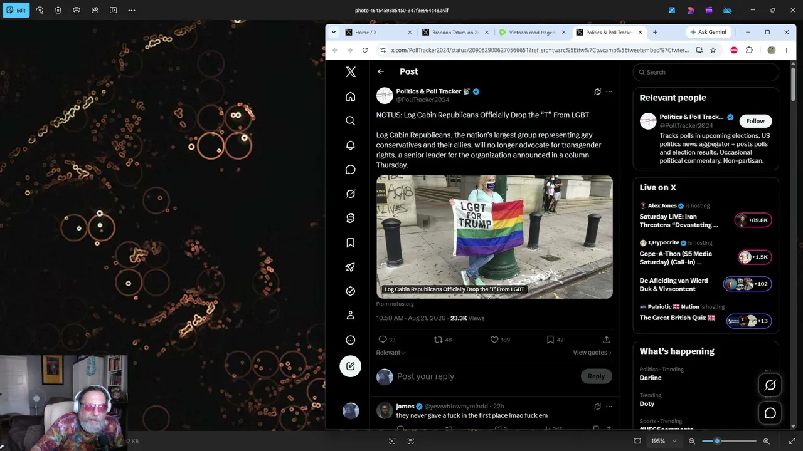Open Grok in the X sidebar
The image size is (803, 451).
point(351,194)
